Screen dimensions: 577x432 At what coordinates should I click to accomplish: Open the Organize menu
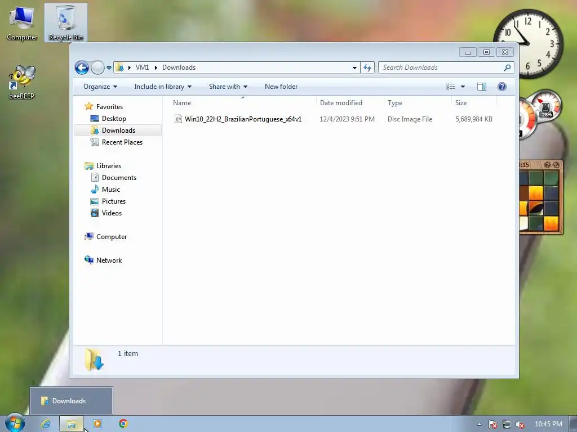pos(100,87)
